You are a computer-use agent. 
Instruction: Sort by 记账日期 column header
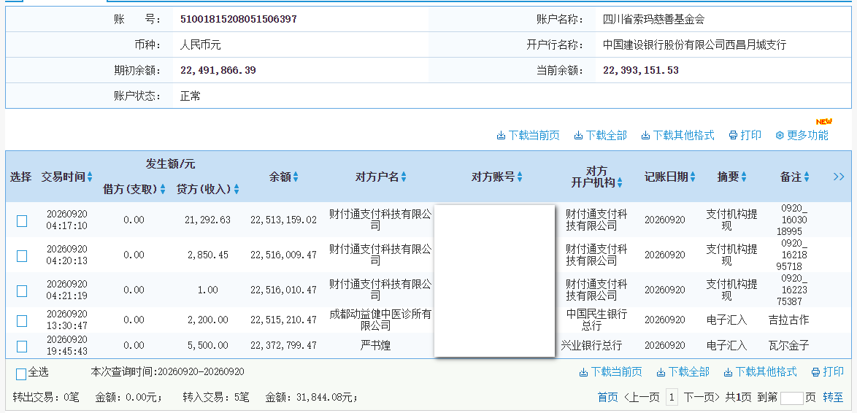click(670, 177)
